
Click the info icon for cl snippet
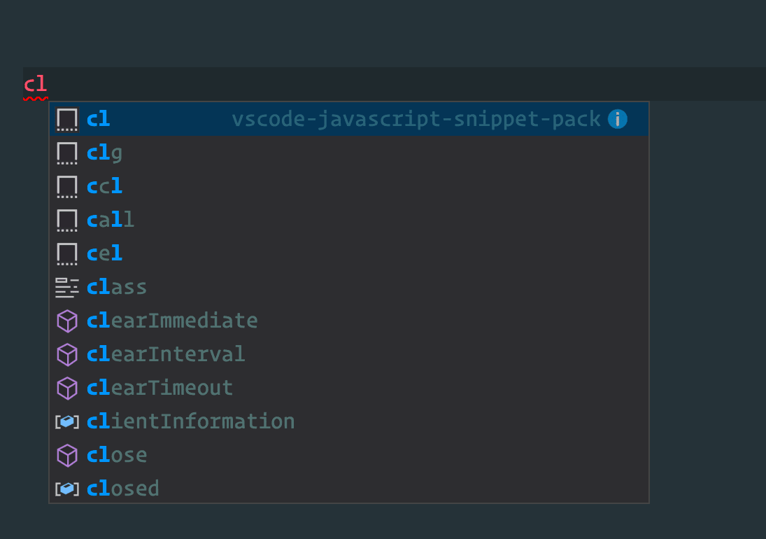pos(617,119)
